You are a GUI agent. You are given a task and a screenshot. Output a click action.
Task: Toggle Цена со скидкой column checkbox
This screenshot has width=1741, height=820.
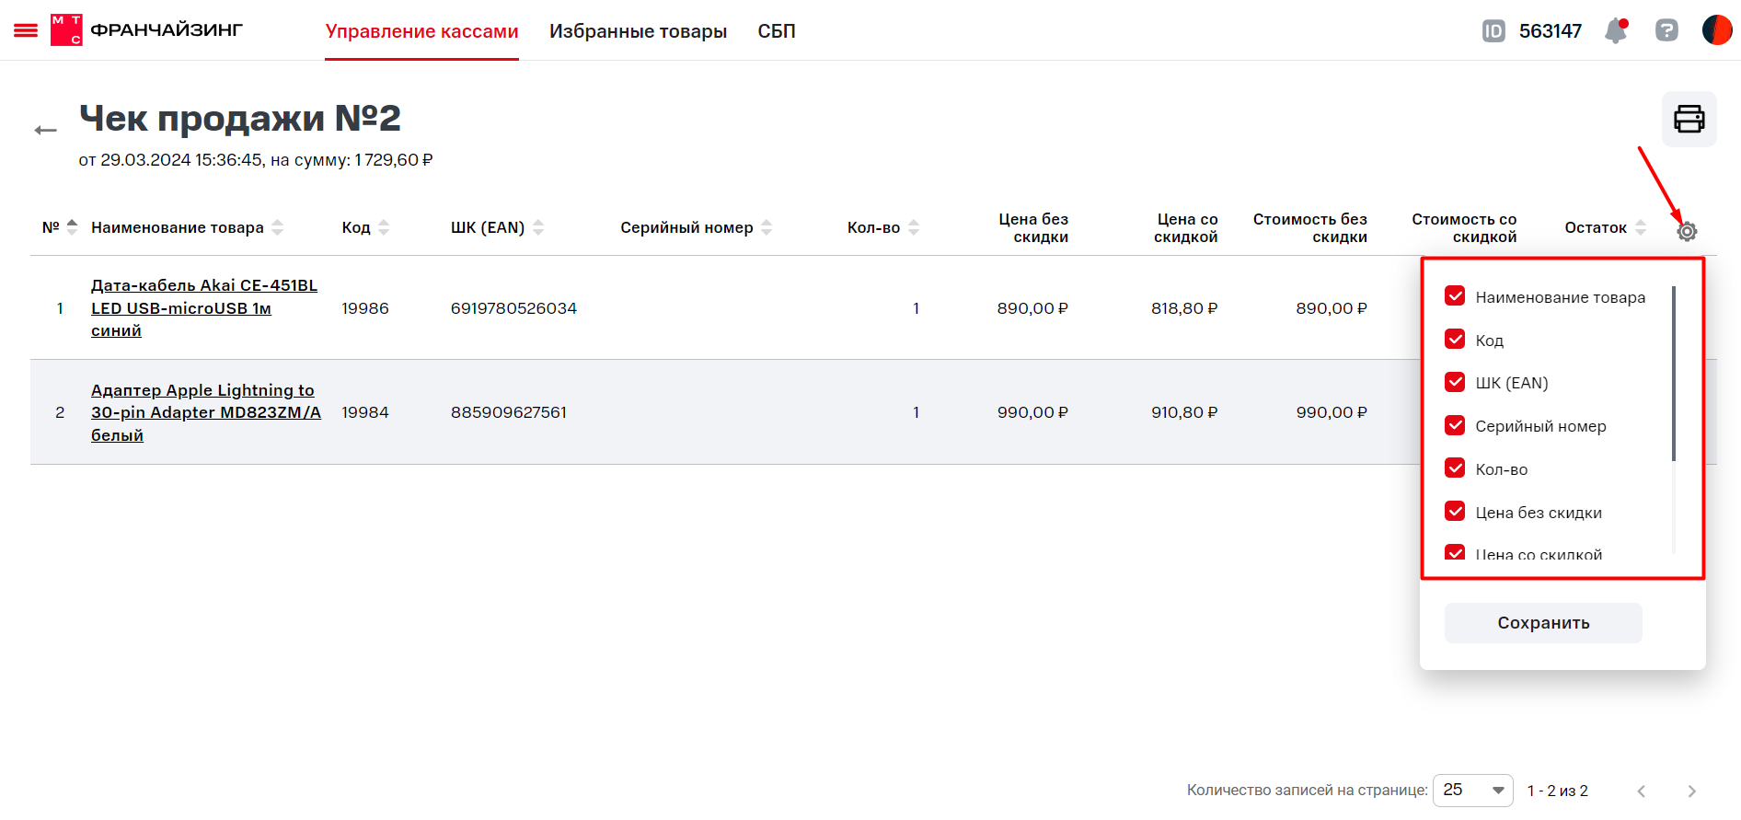(1455, 552)
